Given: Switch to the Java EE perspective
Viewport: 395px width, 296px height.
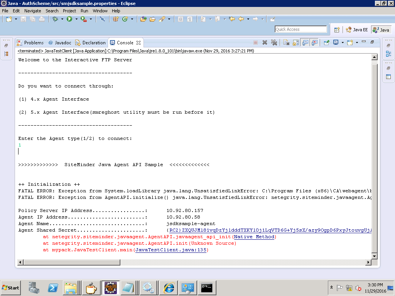Looking at the screenshot, I should tap(357, 30).
